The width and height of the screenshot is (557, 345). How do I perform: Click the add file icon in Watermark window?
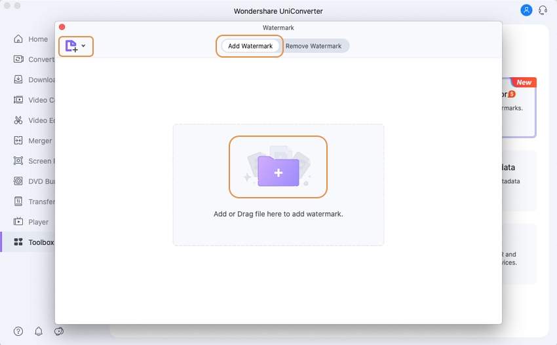(x=71, y=46)
